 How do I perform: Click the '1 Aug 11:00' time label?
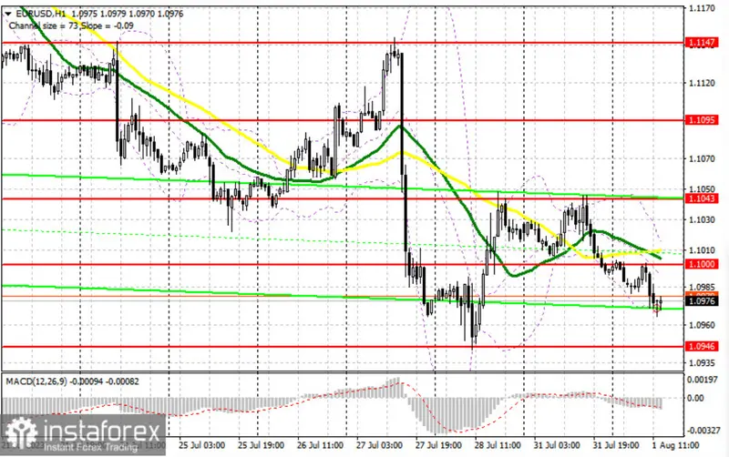point(675,445)
